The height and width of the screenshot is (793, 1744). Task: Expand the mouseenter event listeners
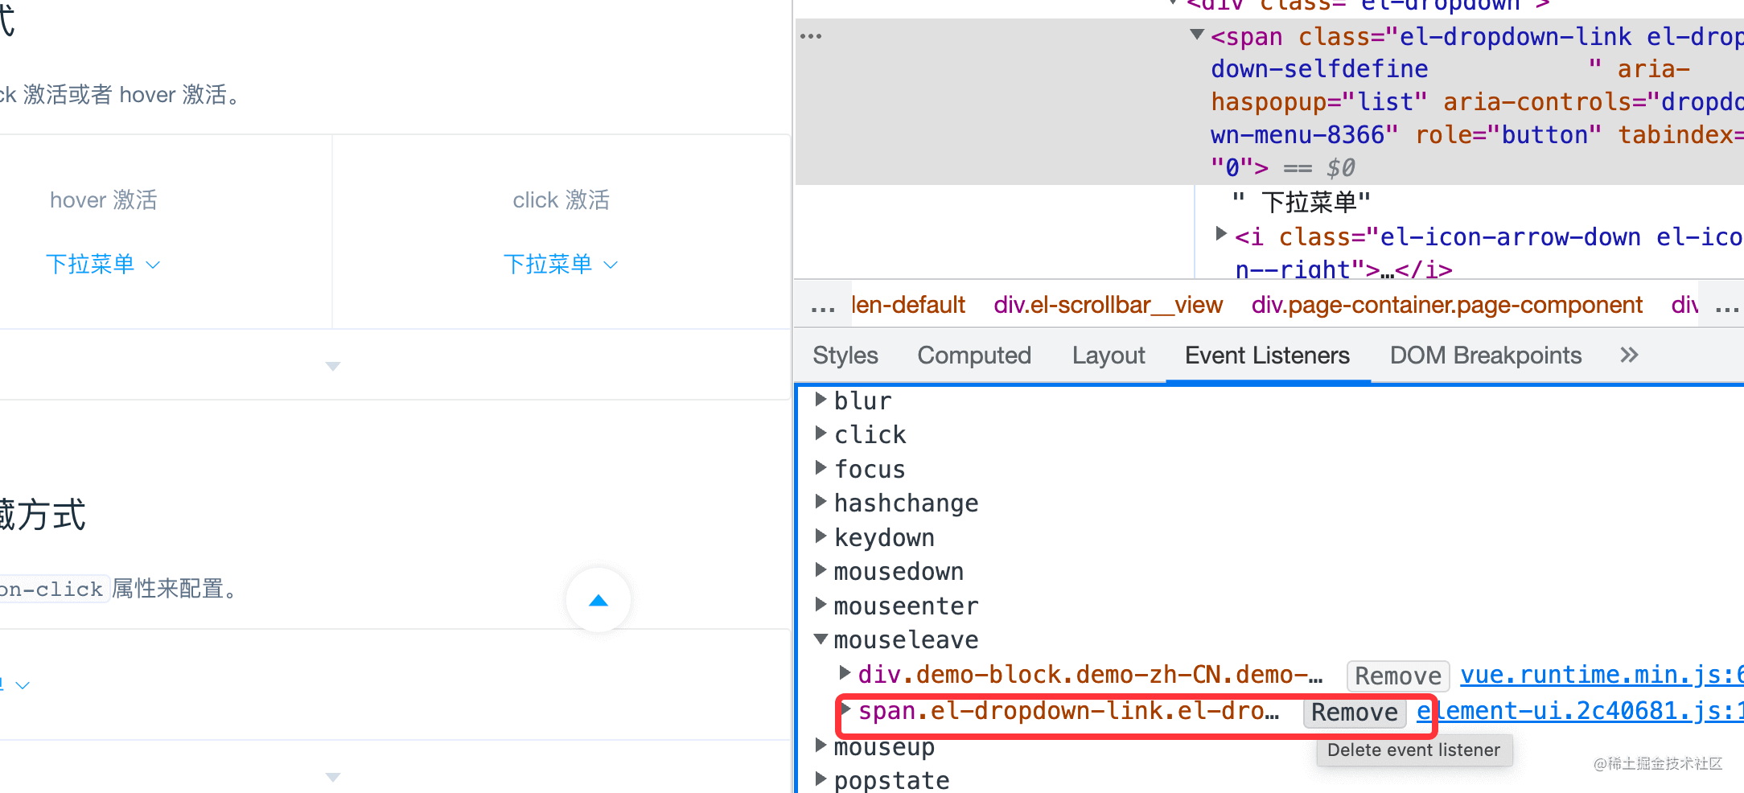point(821,604)
